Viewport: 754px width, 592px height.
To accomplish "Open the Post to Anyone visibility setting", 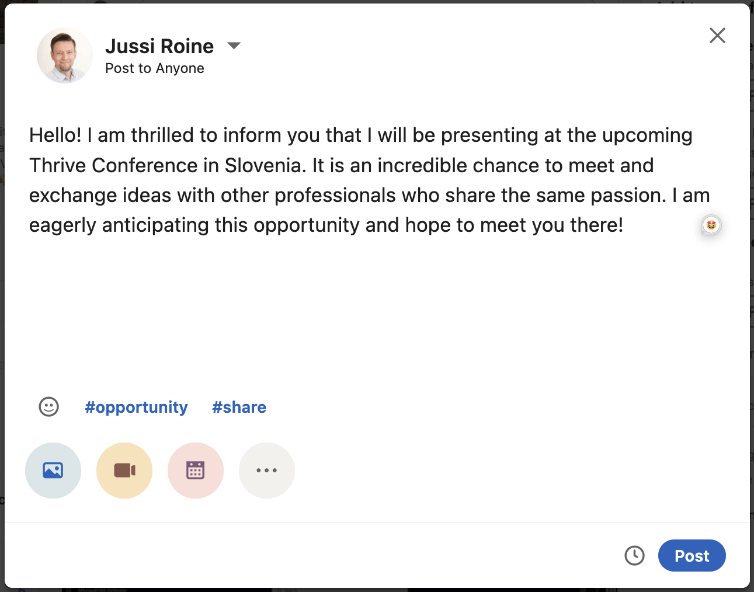I will 155,68.
